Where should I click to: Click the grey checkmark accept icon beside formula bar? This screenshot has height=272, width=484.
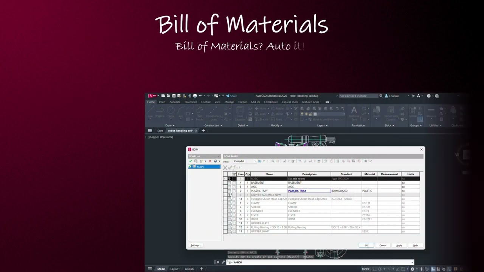[x=230, y=167]
